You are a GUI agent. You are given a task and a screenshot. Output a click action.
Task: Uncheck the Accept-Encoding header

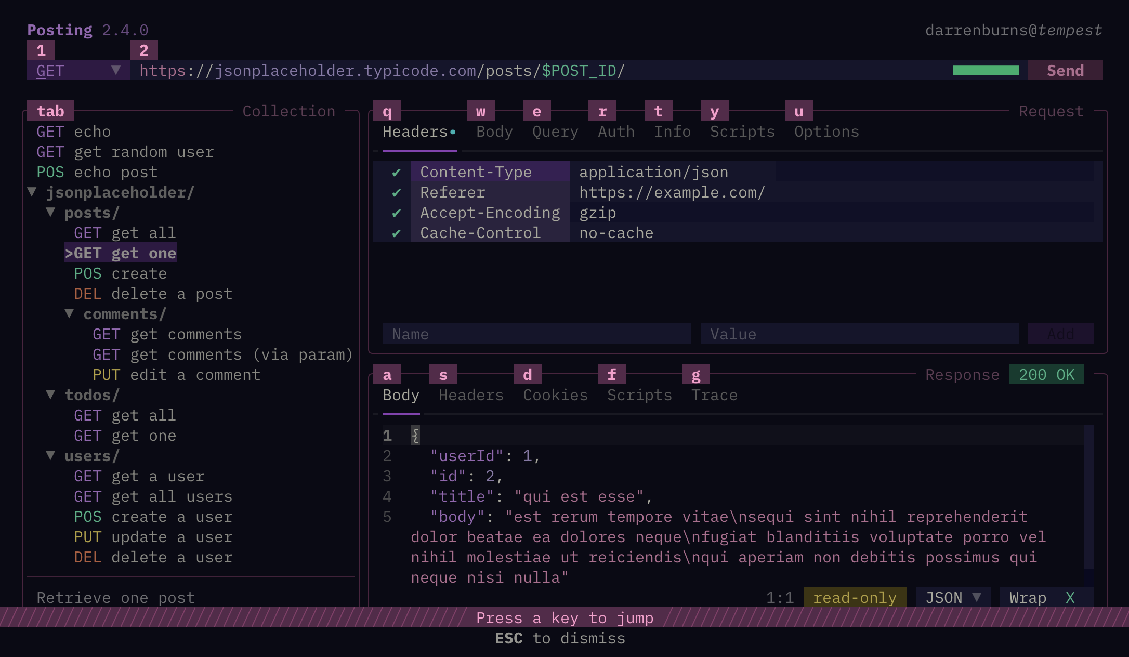[397, 212]
